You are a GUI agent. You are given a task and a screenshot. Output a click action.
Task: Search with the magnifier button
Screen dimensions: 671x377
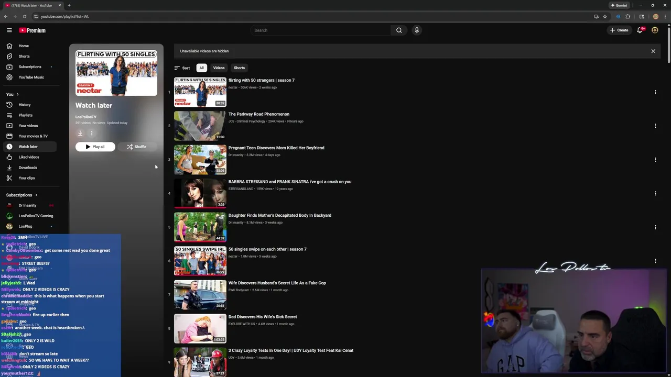(399, 30)
